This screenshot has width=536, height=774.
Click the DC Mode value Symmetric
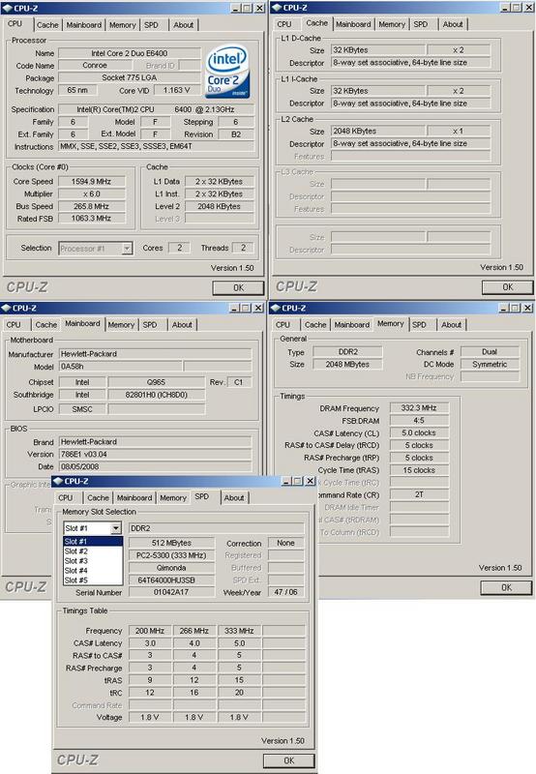pyautogui.click(x=490, y=365)
